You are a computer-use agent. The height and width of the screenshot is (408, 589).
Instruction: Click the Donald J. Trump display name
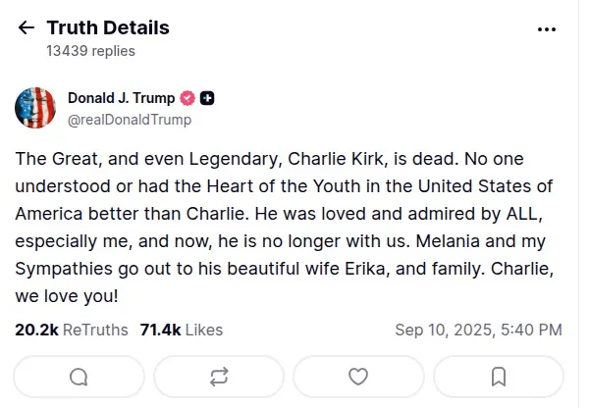[x=121, y=97]
